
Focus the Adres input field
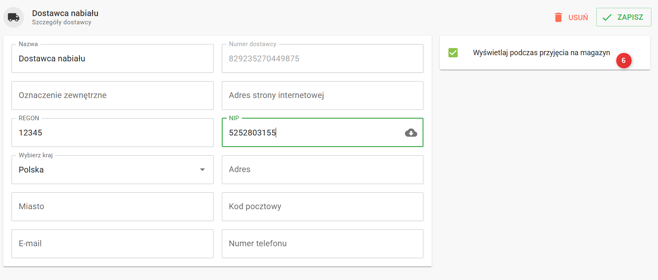tap(322, 170)
